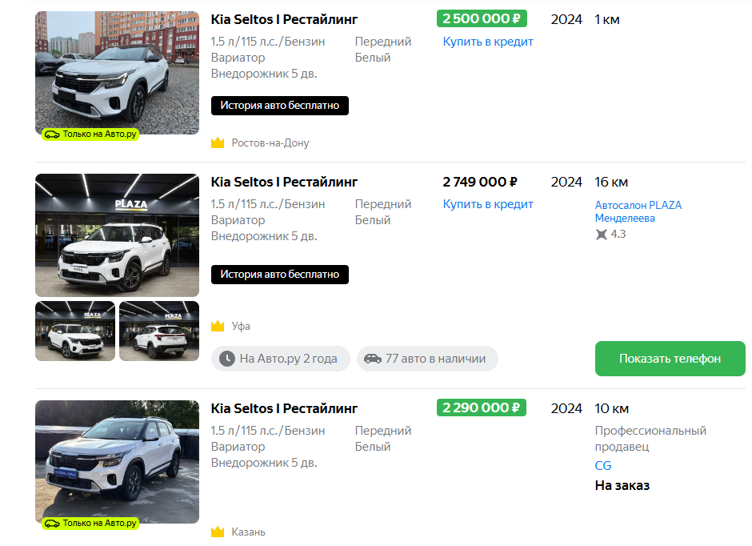Click crown icon next to Ростов-на-Дону
Image resolution: width=752 pixels, height=546 pixels.
click(218, 143)
